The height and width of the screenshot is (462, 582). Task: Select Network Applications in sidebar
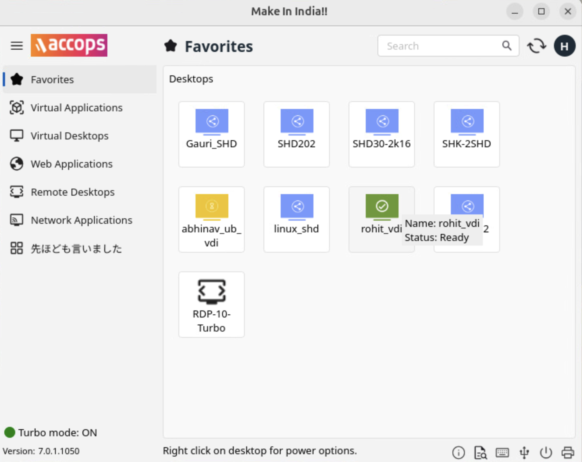click(81, 220)
